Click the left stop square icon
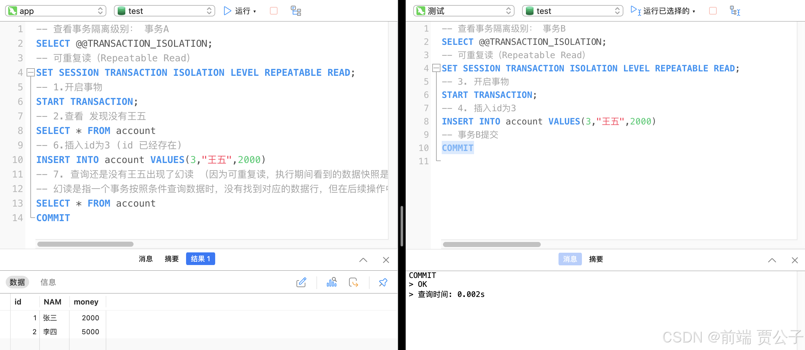The image size is (805, 350). pyautogui.click(x=274, y=11)
